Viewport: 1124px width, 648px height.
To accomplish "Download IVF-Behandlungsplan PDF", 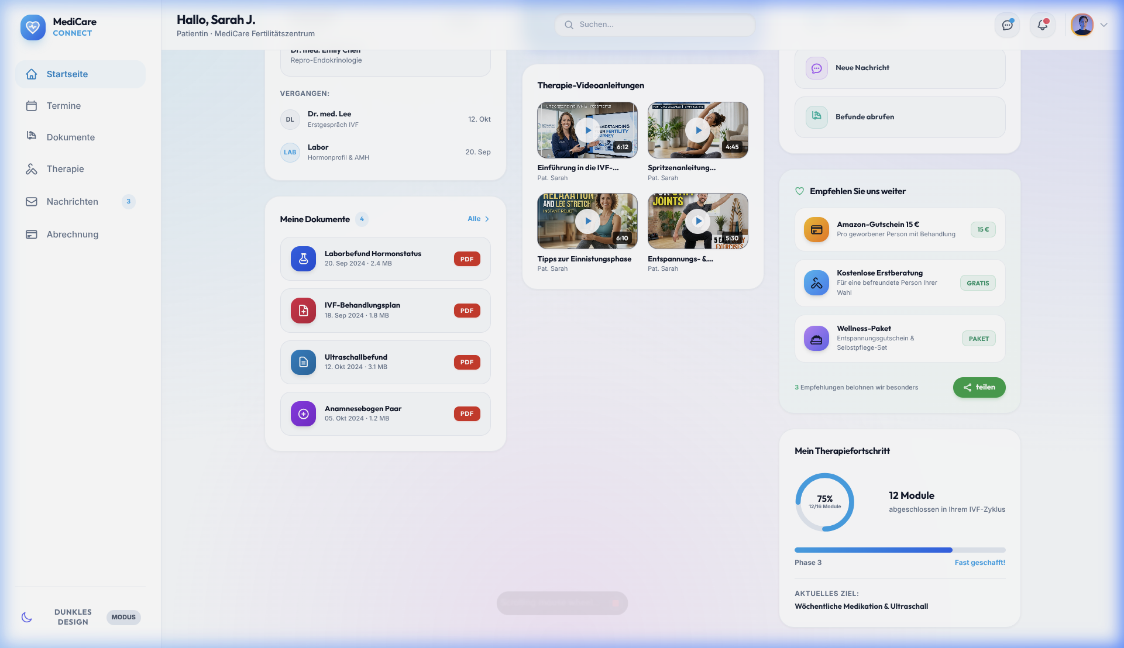I will (x=467, y=311).
